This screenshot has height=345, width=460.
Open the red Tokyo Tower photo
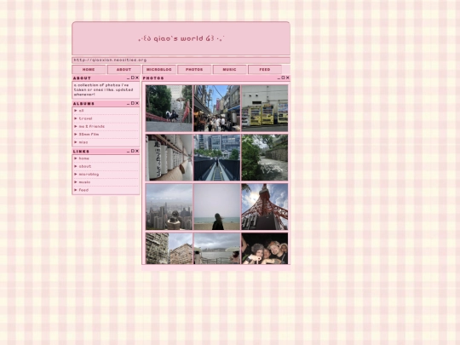pyautogui.click(x=265, y=207)
